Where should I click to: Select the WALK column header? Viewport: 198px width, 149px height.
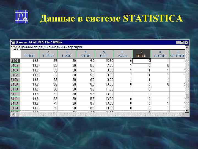[x=123, y=54]
